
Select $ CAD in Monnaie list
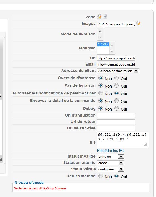(x=103, y=44)
